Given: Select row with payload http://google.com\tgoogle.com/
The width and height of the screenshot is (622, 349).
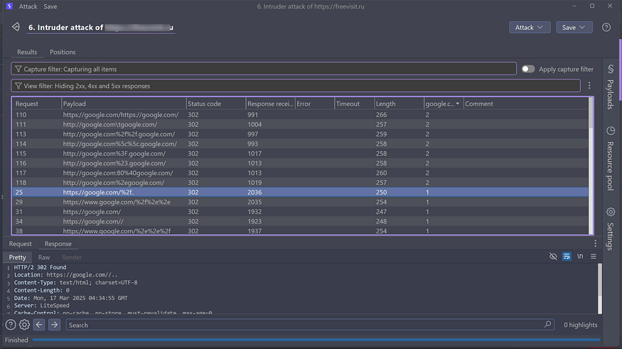Looking at the screenshot, I should pos(300,124).
